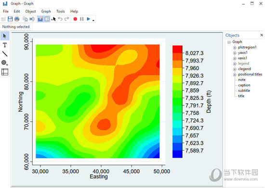Screen dimensions: 265x188
Task: Open the File menu
Action: point(6,11)
